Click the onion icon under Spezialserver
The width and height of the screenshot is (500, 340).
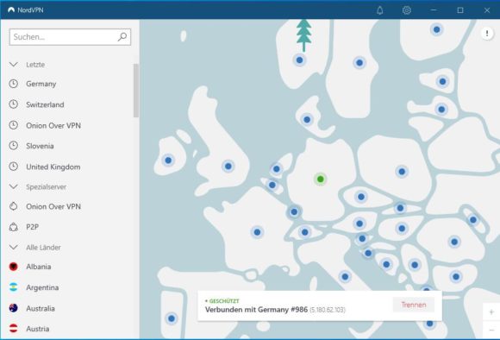pyautogui.click(x=14, y=206)
